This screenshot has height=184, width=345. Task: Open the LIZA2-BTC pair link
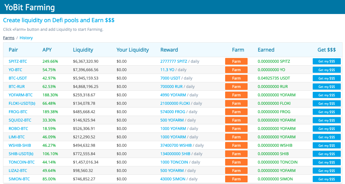18,171
